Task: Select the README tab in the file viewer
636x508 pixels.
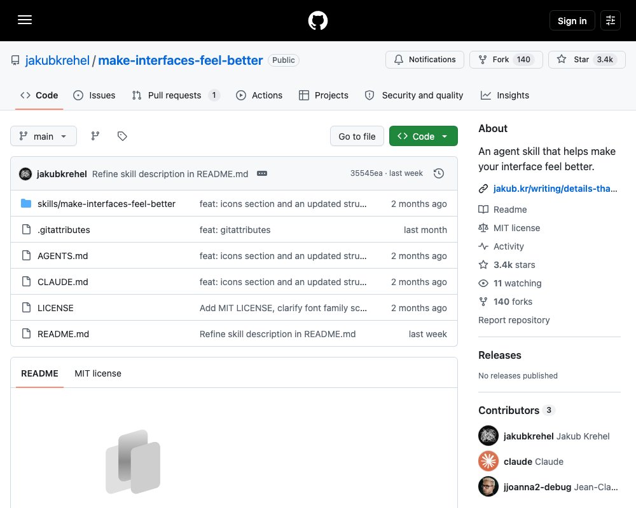Action: tap(39, 373)
